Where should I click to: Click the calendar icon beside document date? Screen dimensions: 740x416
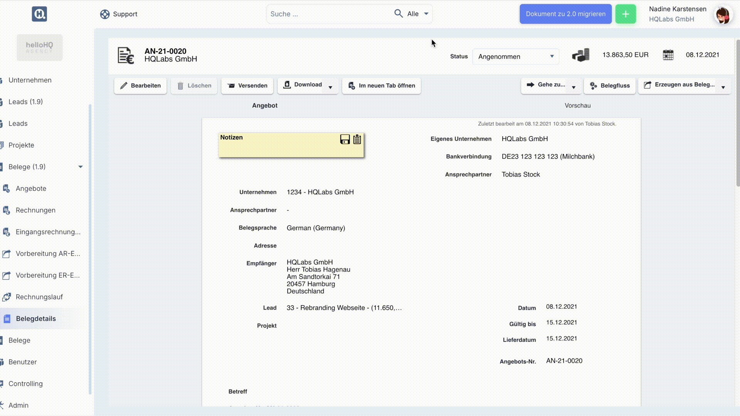[668, 55]
